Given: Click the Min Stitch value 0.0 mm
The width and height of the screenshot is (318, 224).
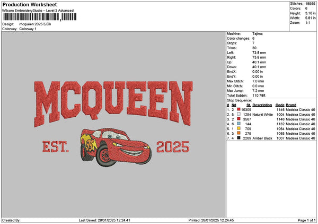Looking at the screenshot, I should 258,86.
